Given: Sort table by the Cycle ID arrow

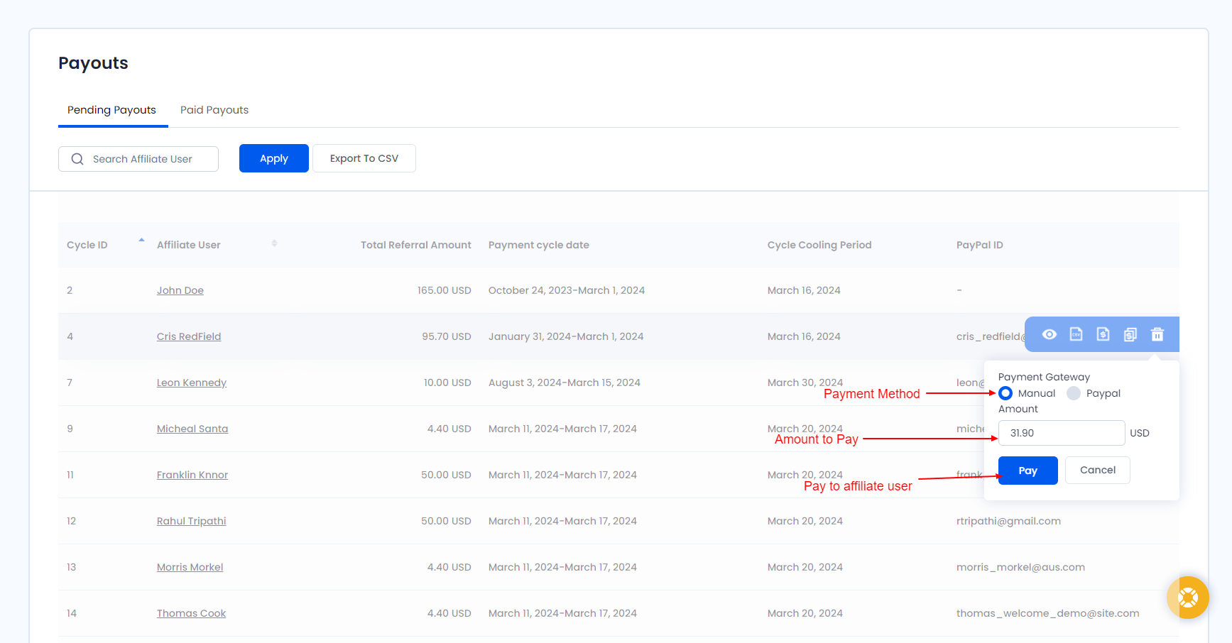Looking at the screenshot, I should [141, 240].
